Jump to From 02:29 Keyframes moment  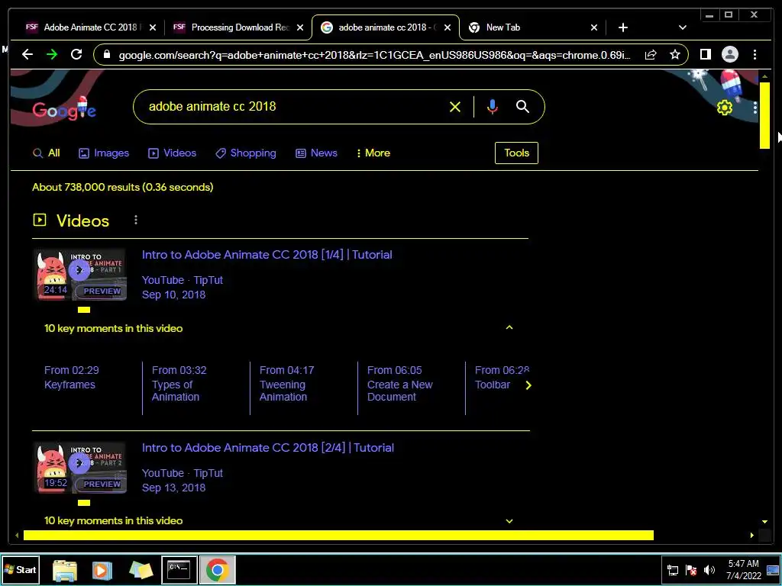[x=71, y=377]
